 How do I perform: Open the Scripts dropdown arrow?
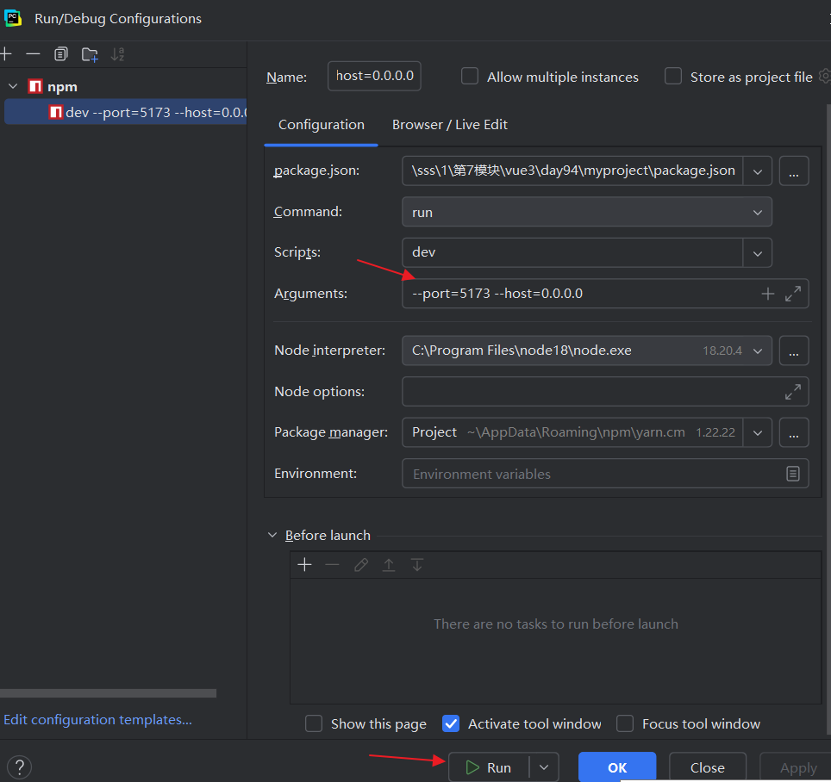[x=758, y=253]
